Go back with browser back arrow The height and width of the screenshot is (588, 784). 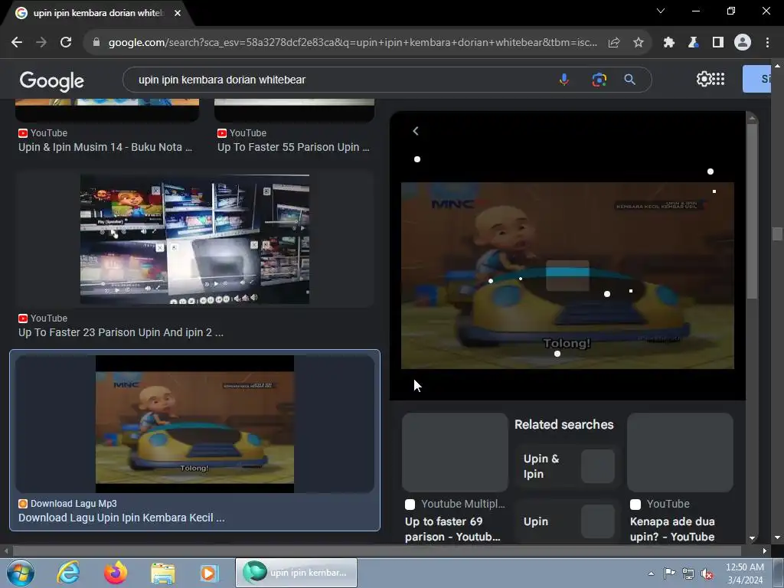[x=17, y=43]
